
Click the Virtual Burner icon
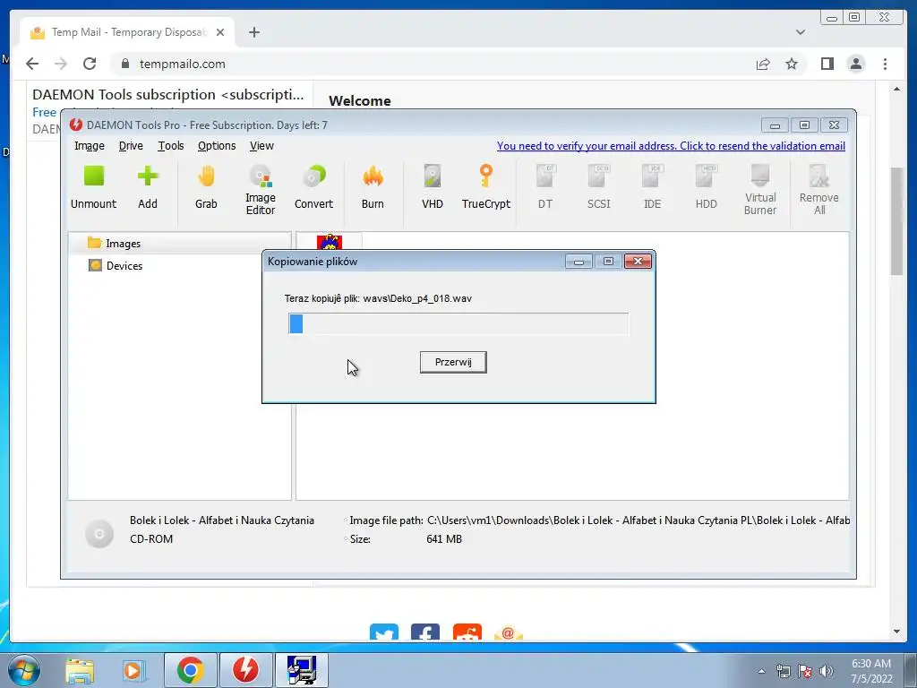pos(760,190)
